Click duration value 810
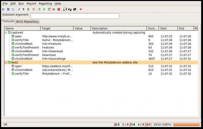Viewport: 203px width, 129px height. [151, 70]
